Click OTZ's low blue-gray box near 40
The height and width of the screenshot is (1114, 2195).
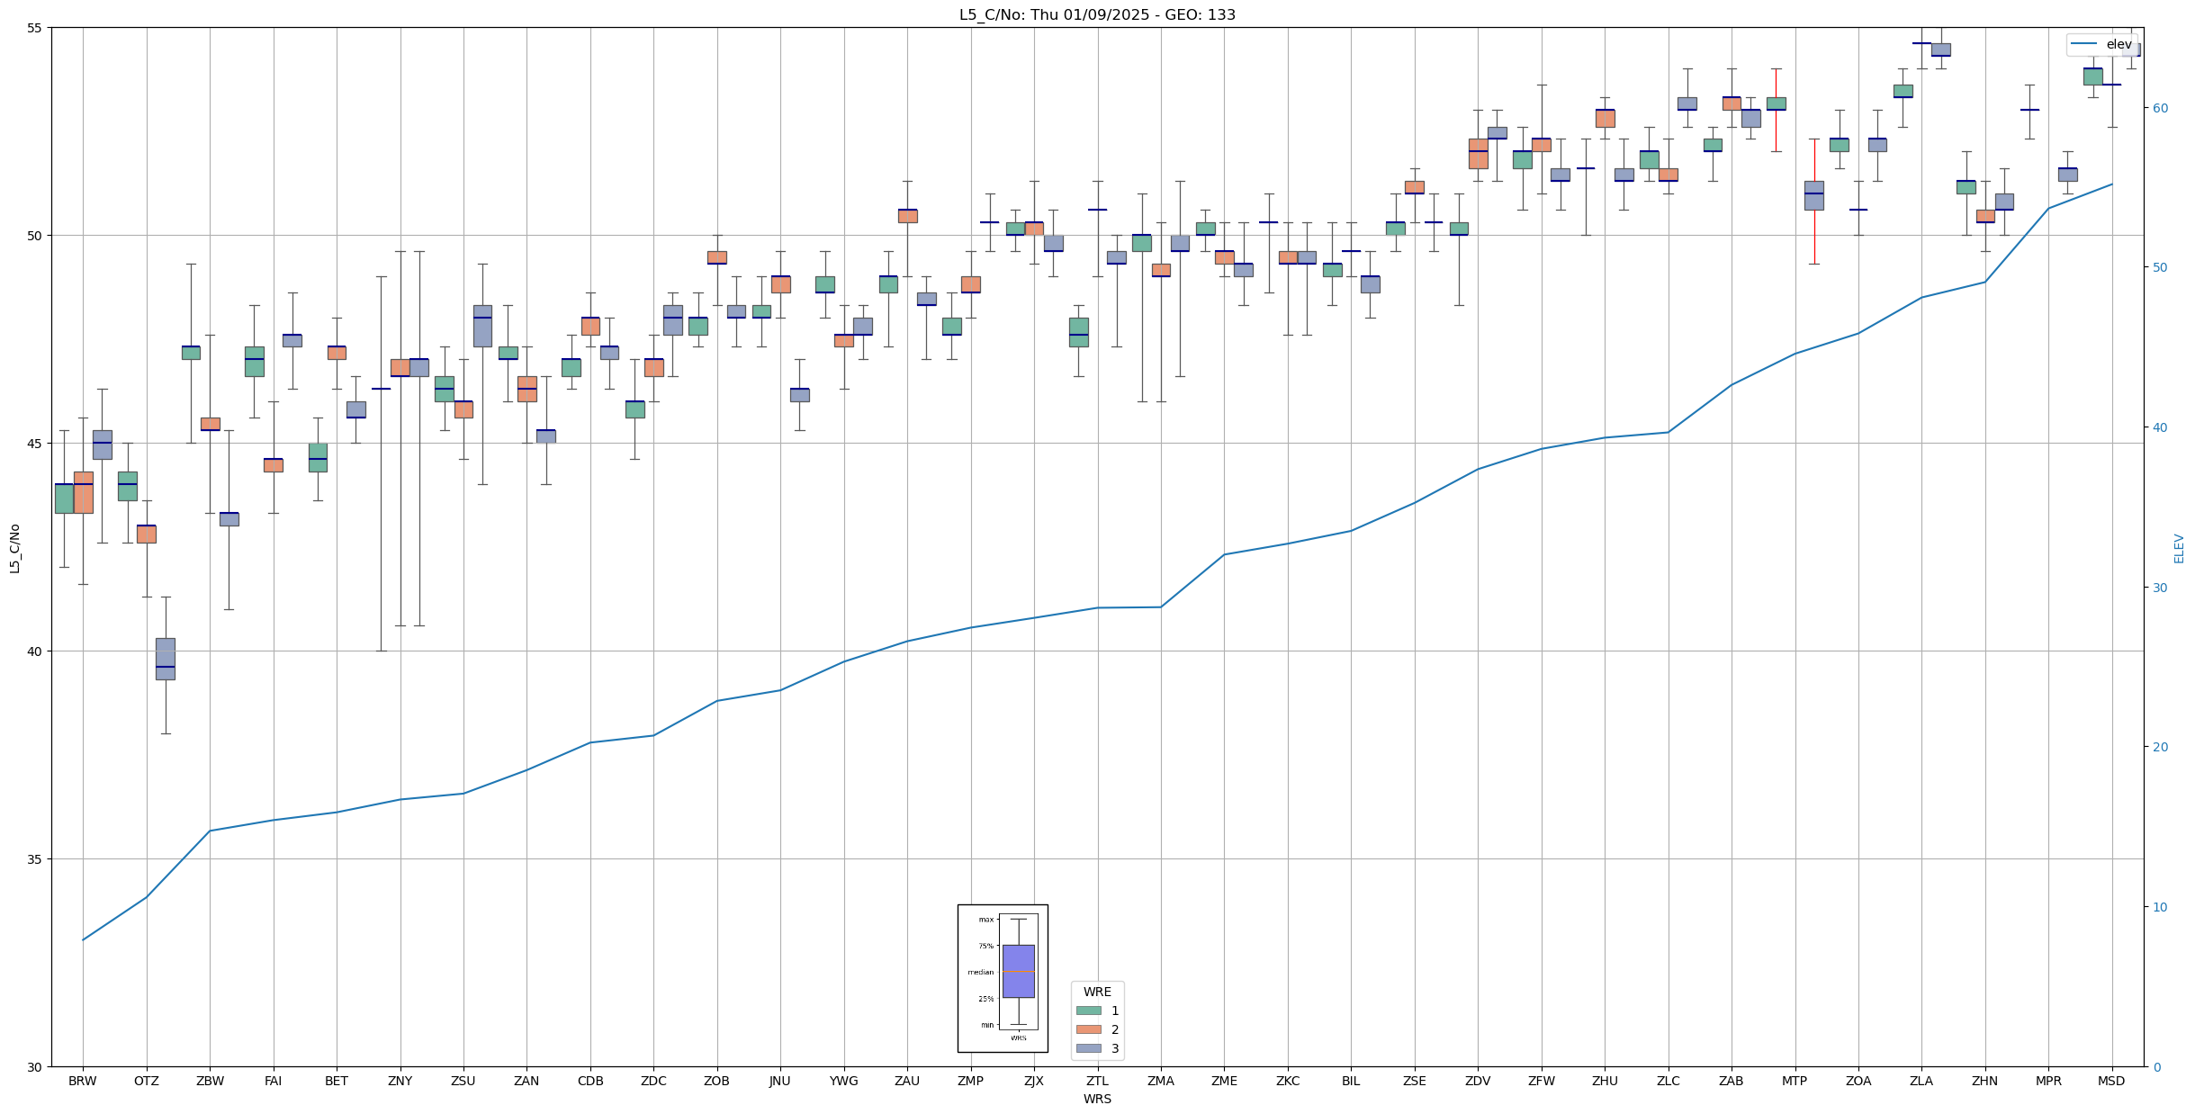(x=166, y=659)
